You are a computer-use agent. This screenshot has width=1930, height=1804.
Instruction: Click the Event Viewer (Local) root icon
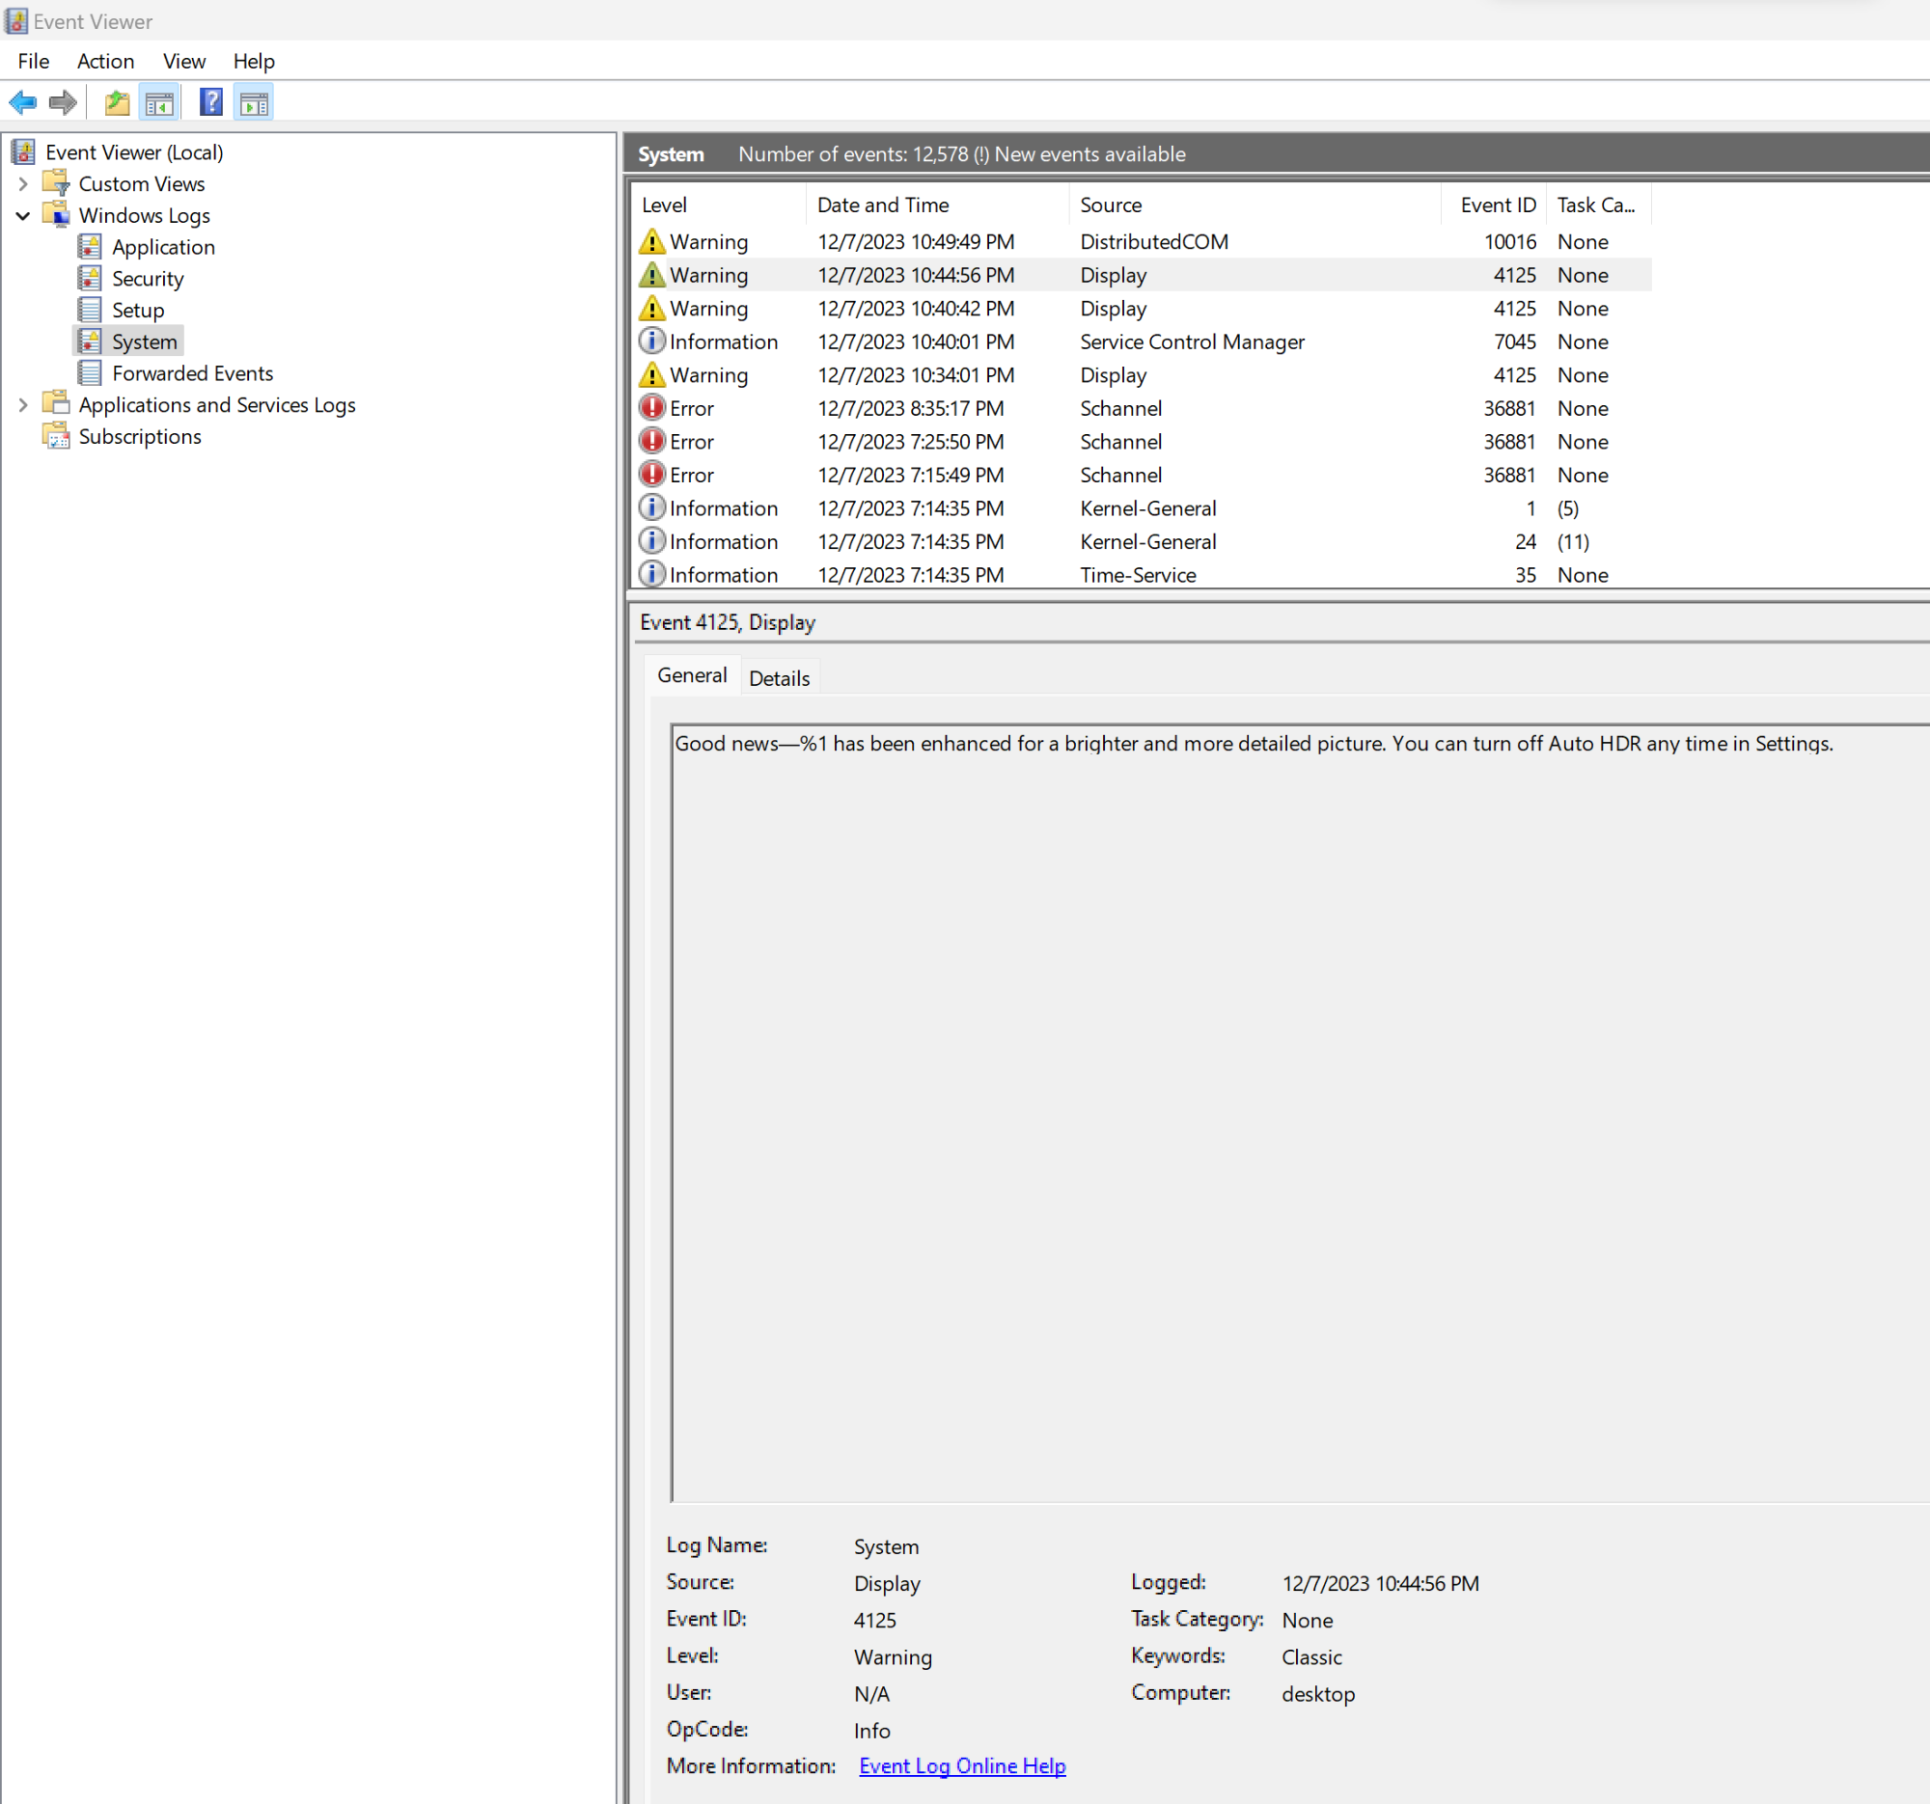(23, 151)
